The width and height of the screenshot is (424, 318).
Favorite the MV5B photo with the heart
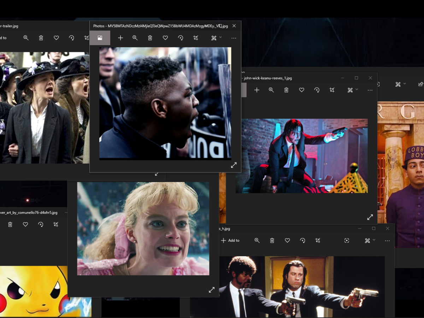(x=165, y=38)
